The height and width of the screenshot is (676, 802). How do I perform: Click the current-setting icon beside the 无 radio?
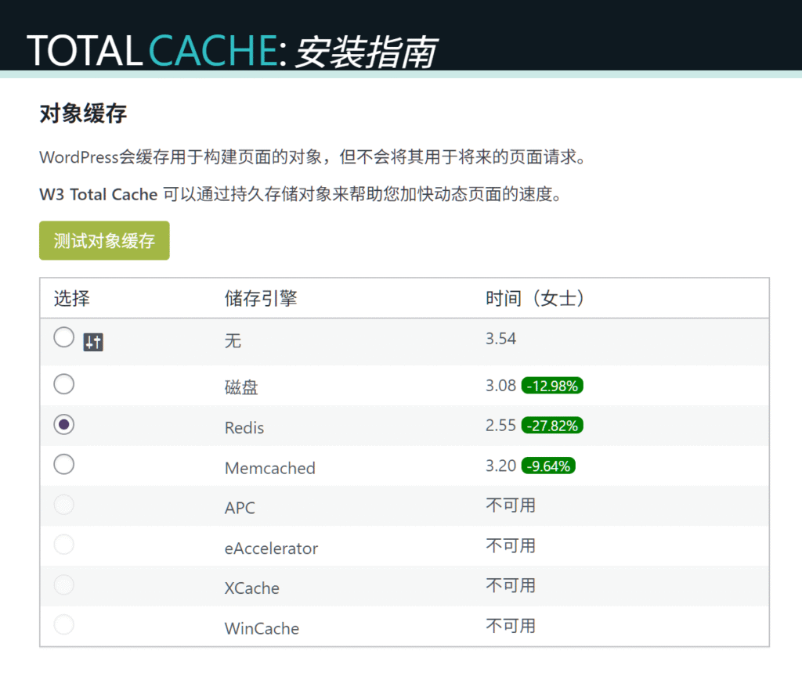click(93, 342)
